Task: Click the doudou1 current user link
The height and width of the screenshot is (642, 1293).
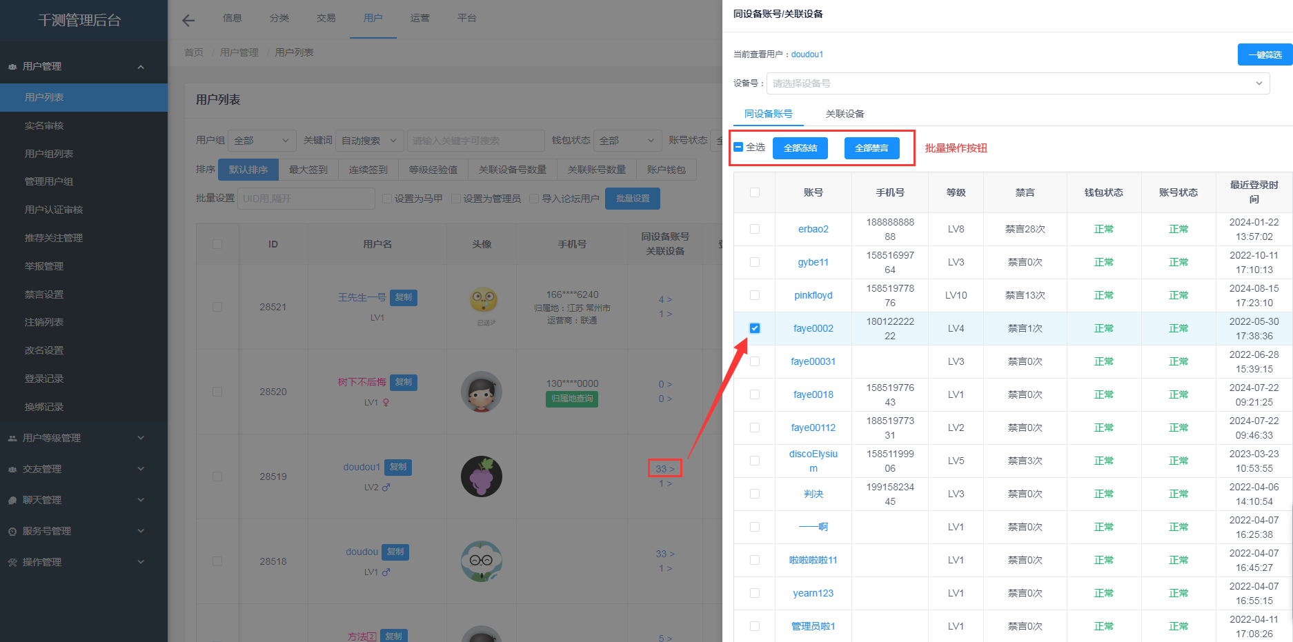Action: (x=807, y=54)
